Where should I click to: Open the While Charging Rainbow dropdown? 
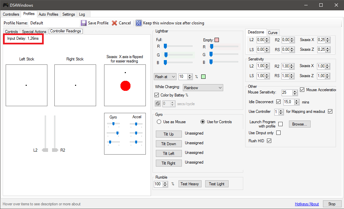point(203,87)
